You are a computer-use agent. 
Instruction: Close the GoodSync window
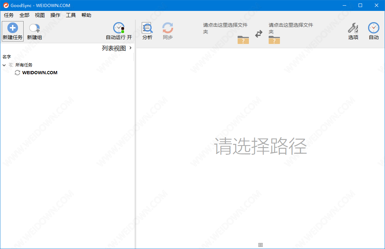click(x=377, y=5)
